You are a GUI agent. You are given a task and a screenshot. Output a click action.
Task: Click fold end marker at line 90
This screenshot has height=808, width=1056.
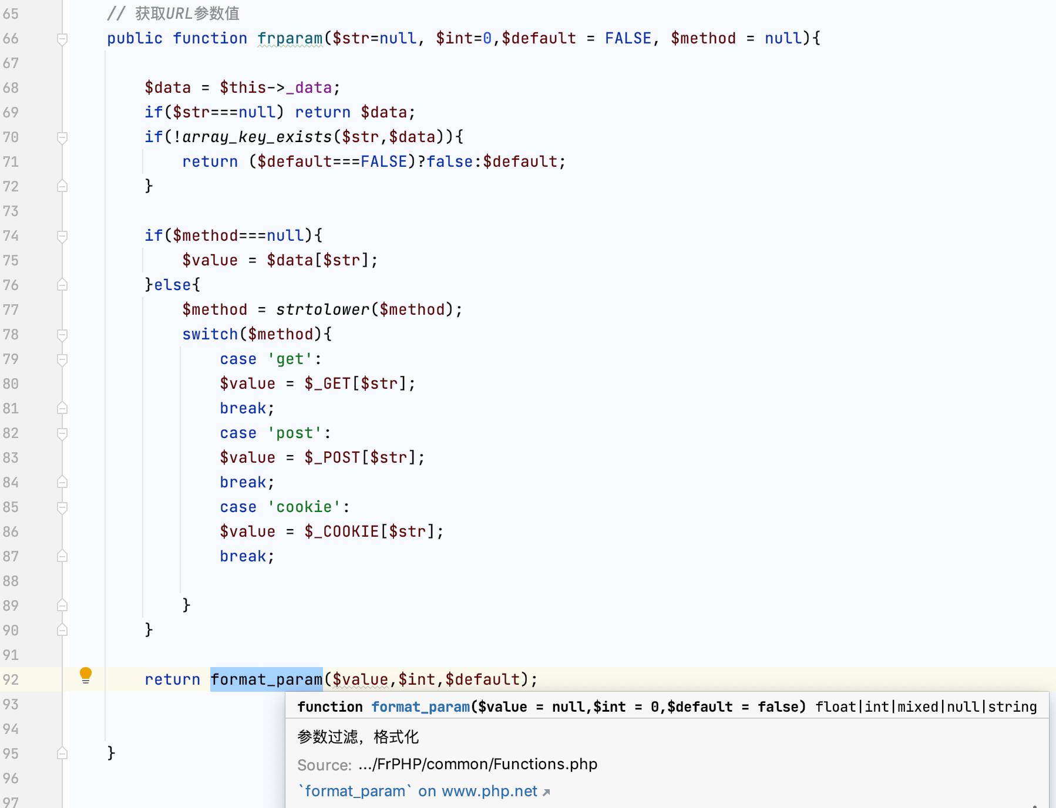pos(62,630)
